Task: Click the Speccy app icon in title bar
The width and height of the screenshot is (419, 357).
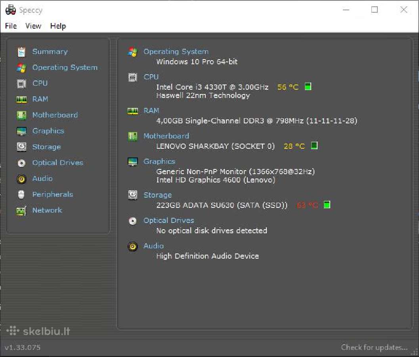Action: [x=10, y=10]
